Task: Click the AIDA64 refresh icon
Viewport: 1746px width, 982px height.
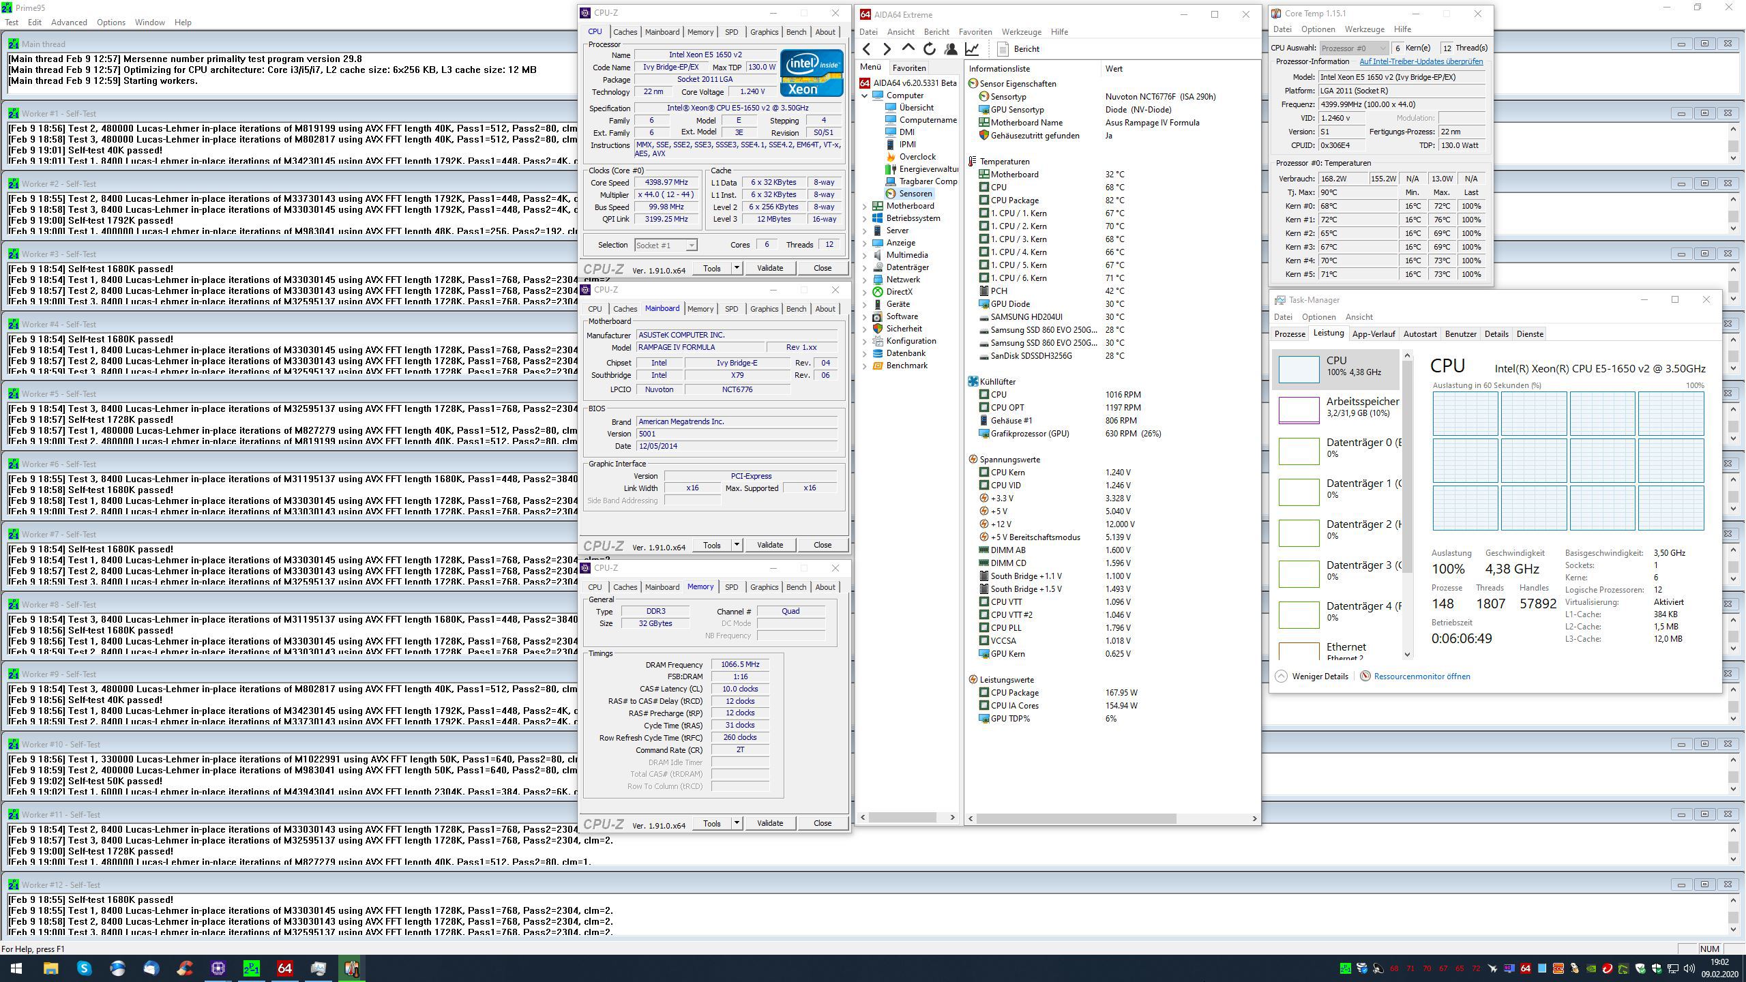Action: pos(929,49)
